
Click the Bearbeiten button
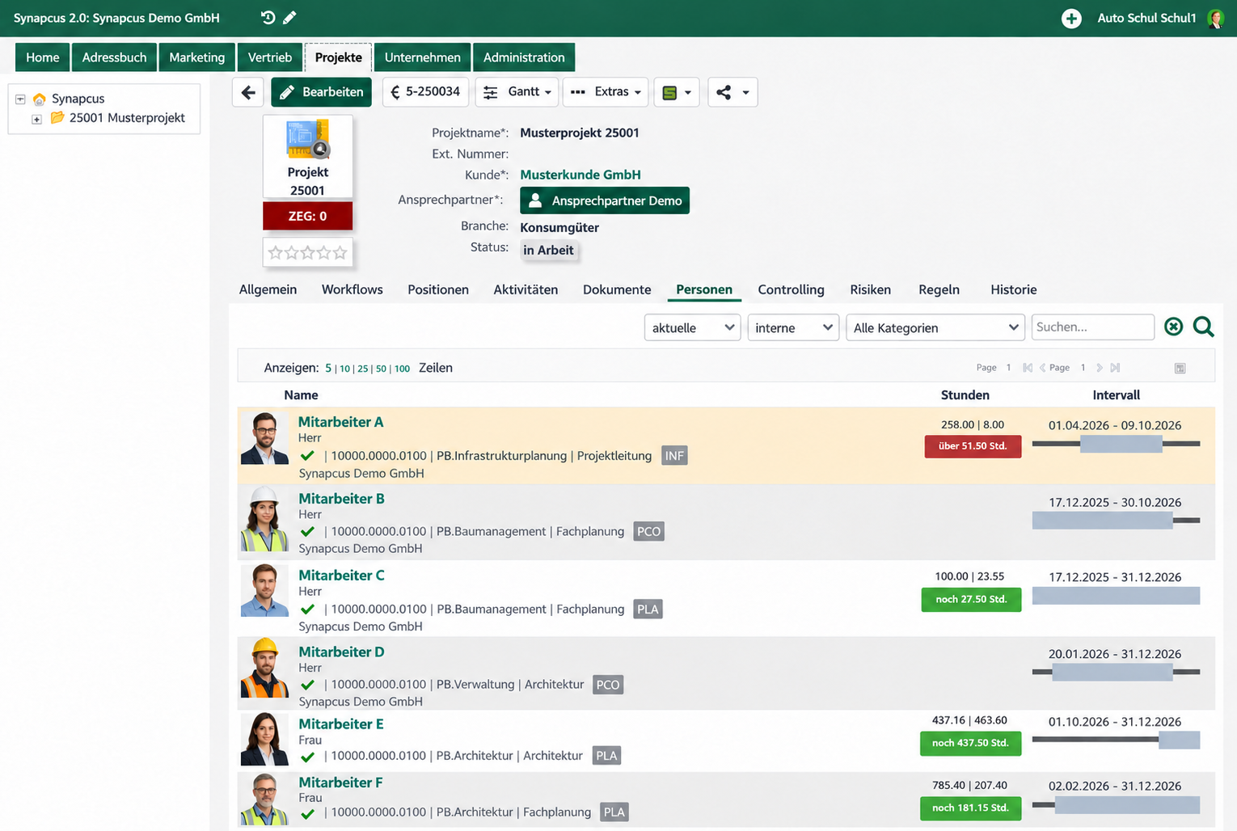[x=321, y=92]
